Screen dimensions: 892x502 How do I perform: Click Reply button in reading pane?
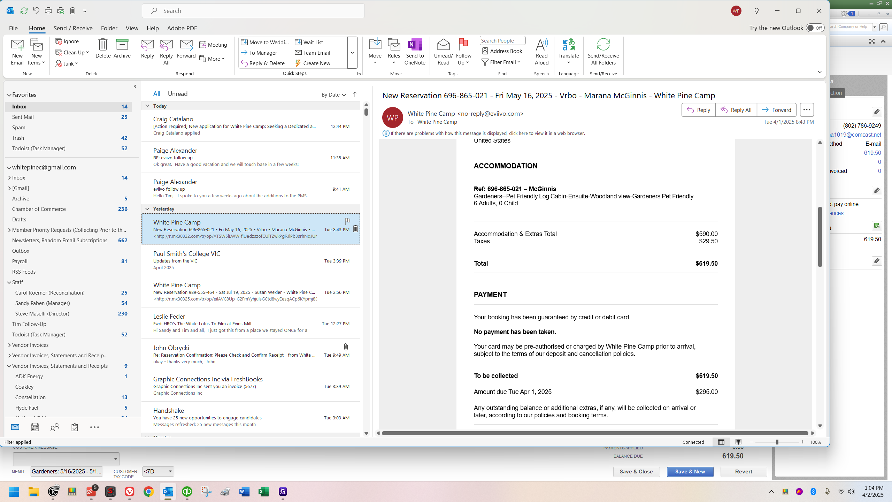(699, 110)
